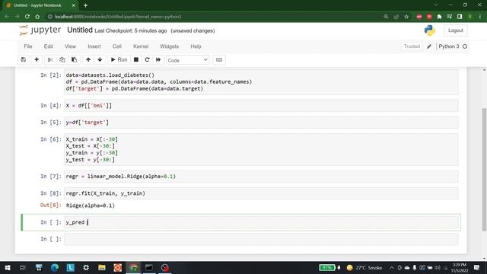Share this page icon in address bar

tap(396, 17)
